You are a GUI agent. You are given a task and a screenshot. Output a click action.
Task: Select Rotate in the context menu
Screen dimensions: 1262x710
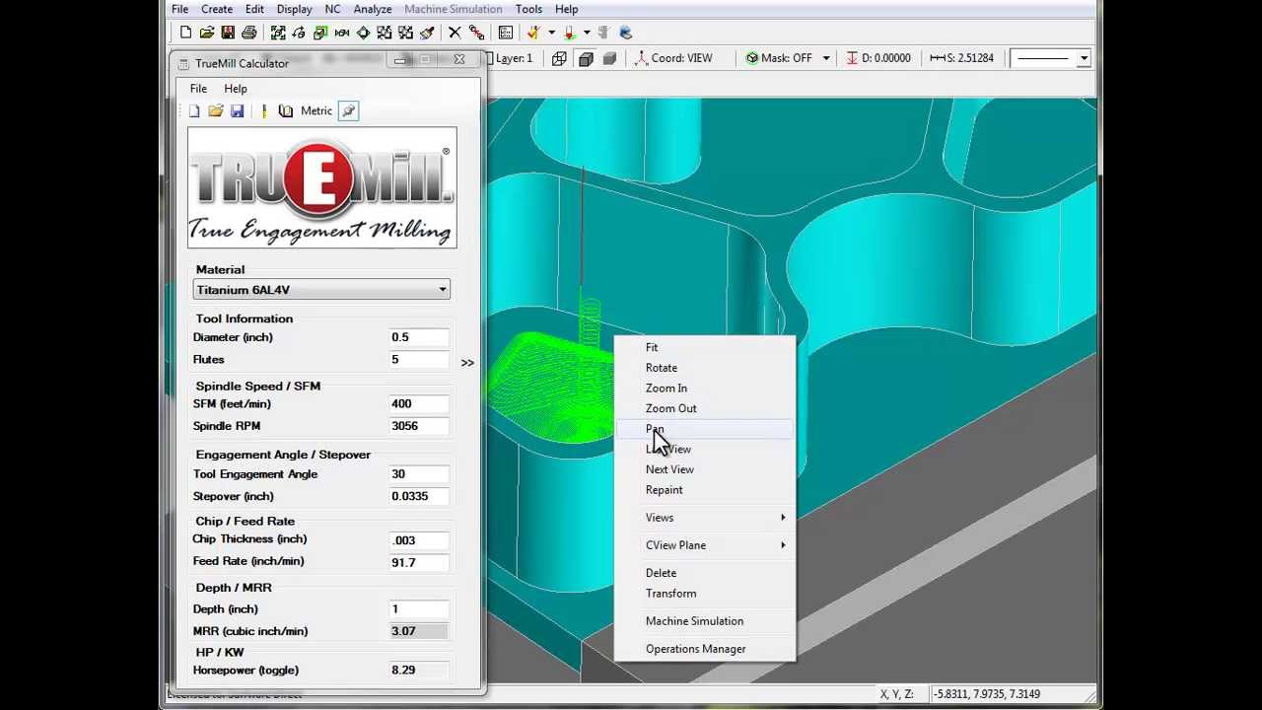(662, 368)
